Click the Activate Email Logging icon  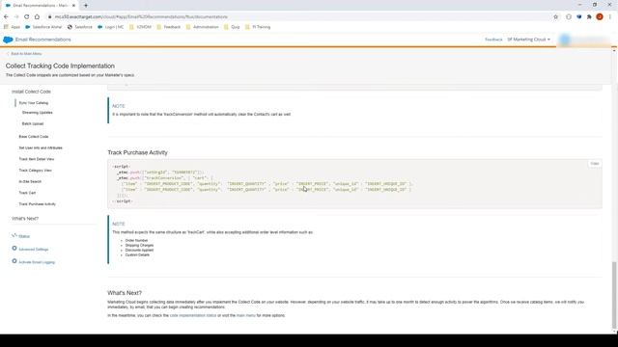pyautogui.click(x=14, y=261)
